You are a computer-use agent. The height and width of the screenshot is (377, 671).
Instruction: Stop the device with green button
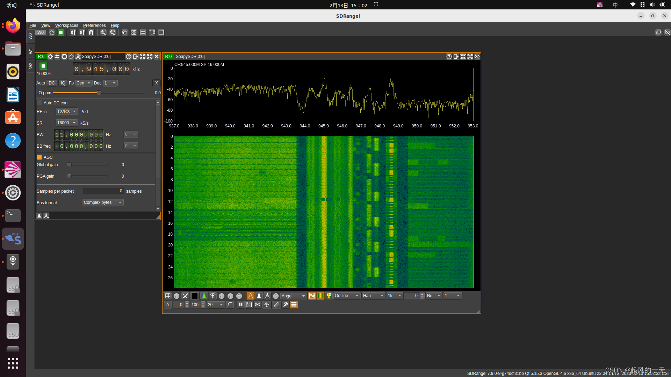(x=43, y=66)
